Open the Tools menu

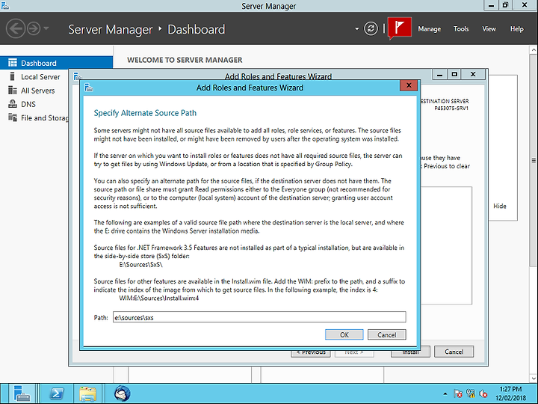461,29
